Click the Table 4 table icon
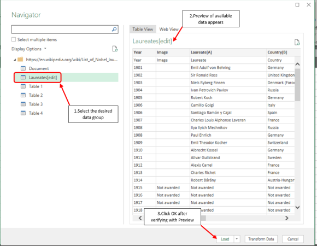The height and width of the screenshot is (246, 317). pos(24,113)
